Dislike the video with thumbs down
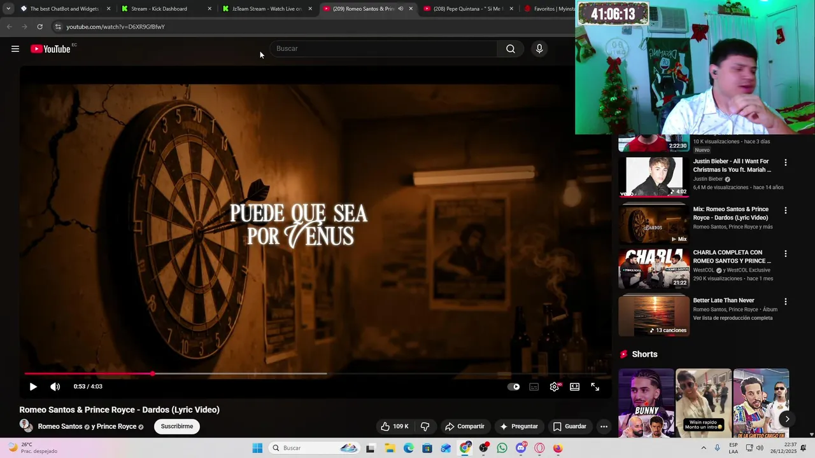 (425, 426)
